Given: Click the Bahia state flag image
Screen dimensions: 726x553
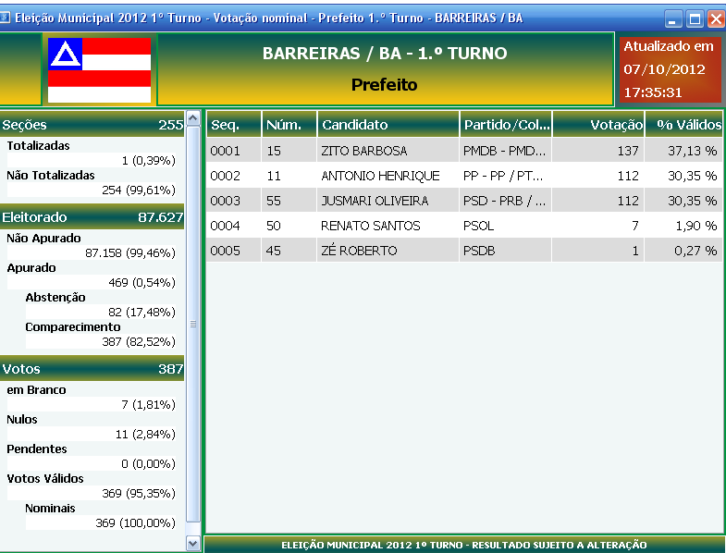Looking at the screenshot, I should pos(99,70).
